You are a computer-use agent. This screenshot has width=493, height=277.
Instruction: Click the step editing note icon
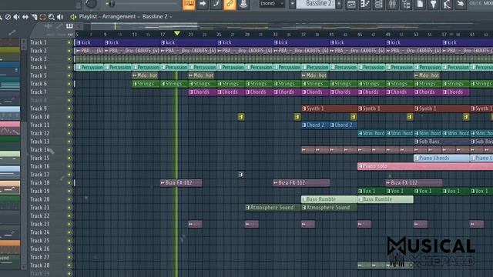[216, 4]
